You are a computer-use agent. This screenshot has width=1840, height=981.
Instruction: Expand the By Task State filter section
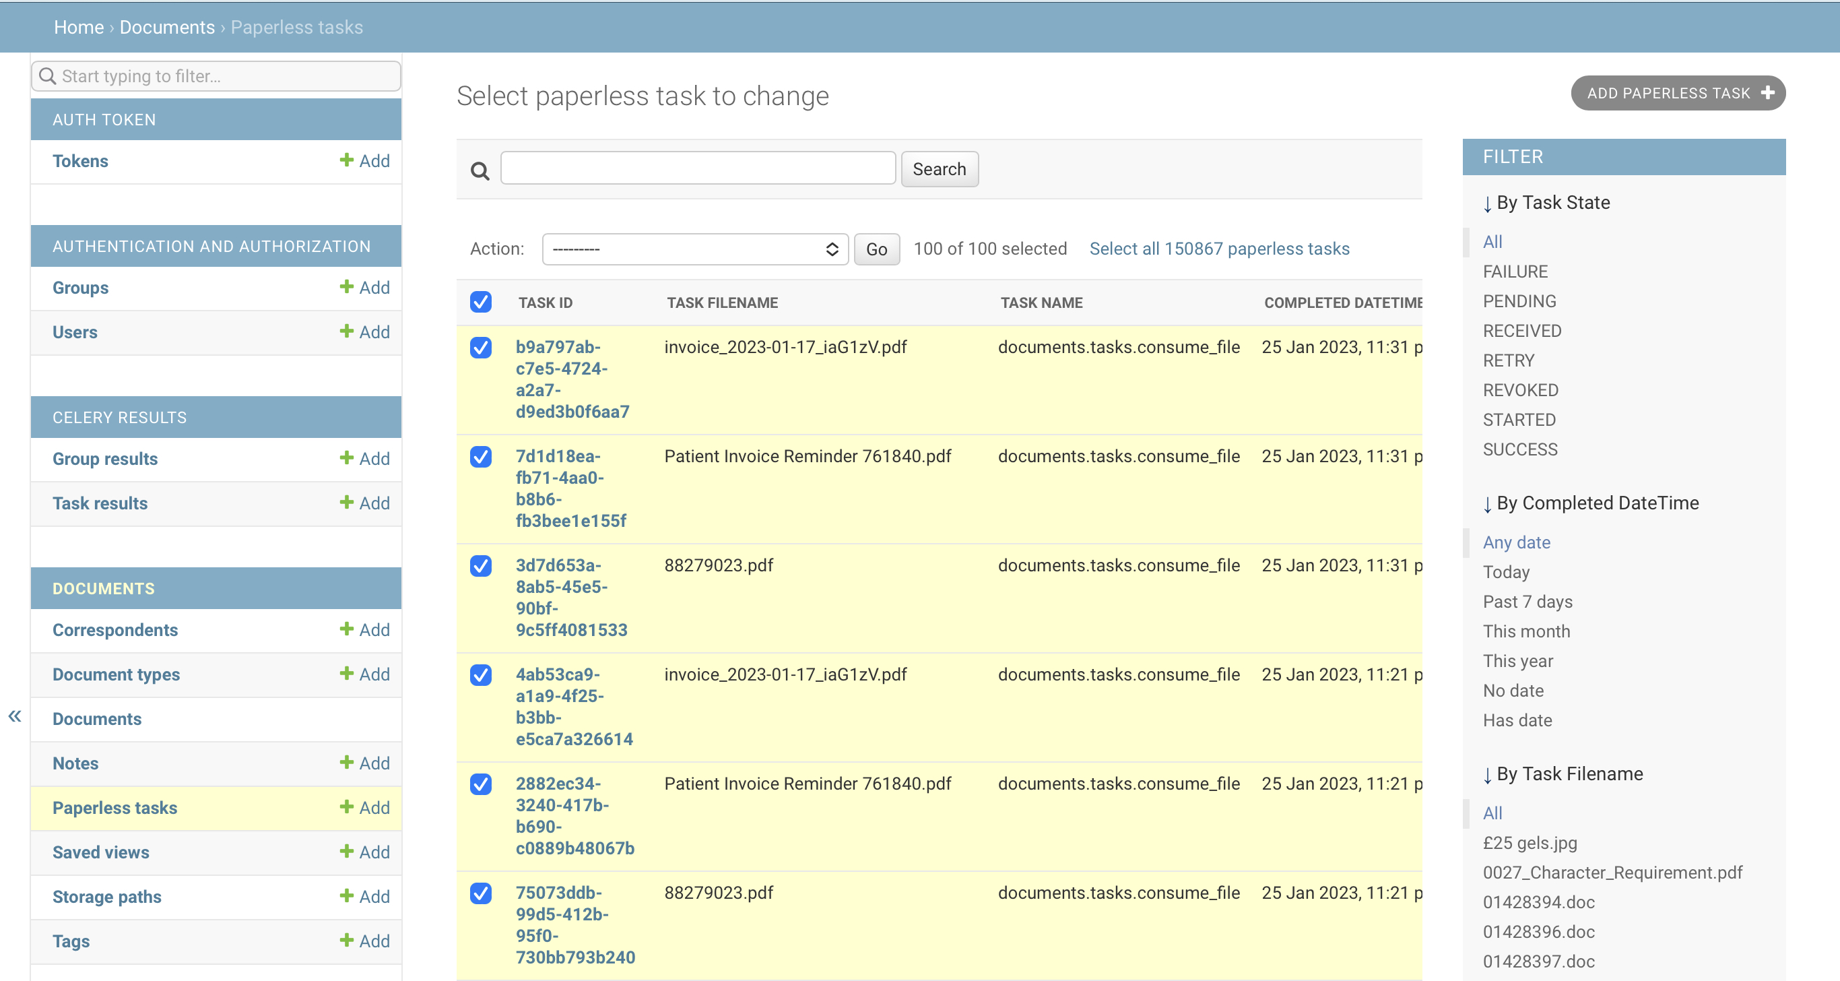[x=1546, y=202]
